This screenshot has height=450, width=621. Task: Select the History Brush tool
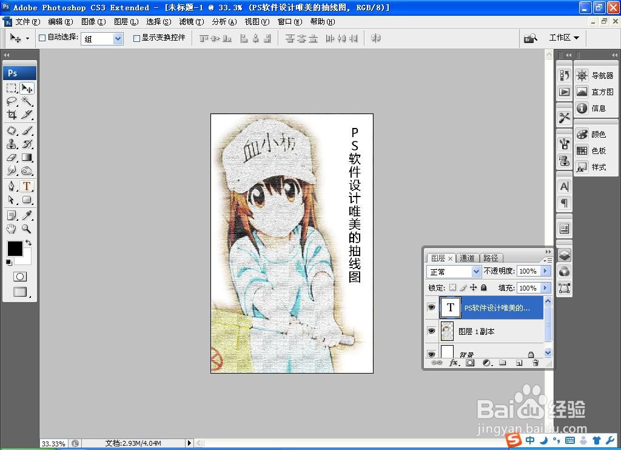(x=27, y=144)
